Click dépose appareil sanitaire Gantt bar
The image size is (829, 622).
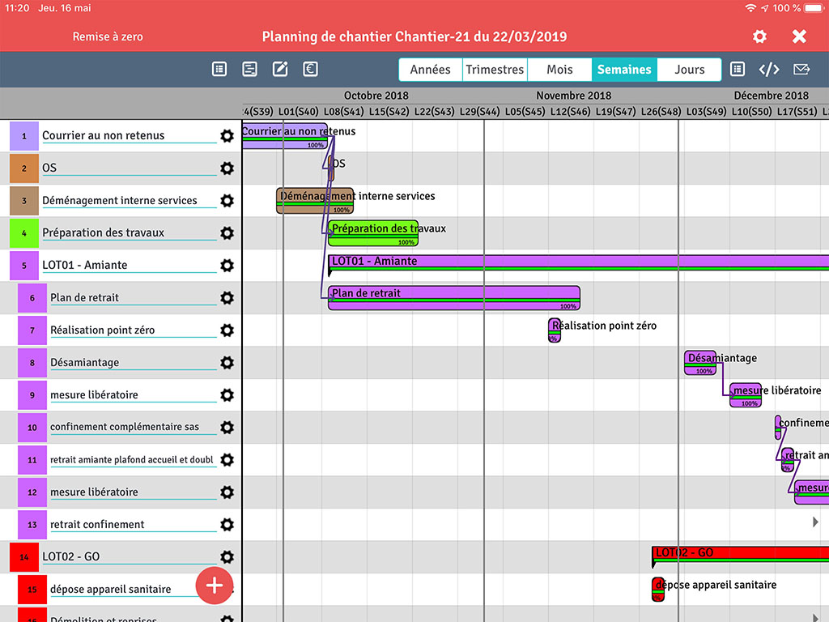click(x=658, y=590)
